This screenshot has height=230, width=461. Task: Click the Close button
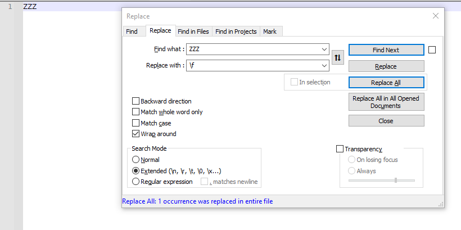386,121
